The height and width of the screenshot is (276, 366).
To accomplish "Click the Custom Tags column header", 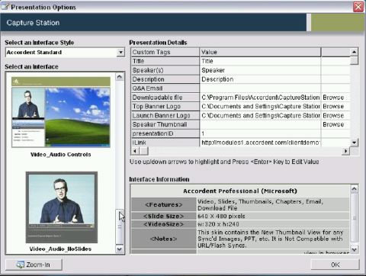I will [x=165, y=52].
